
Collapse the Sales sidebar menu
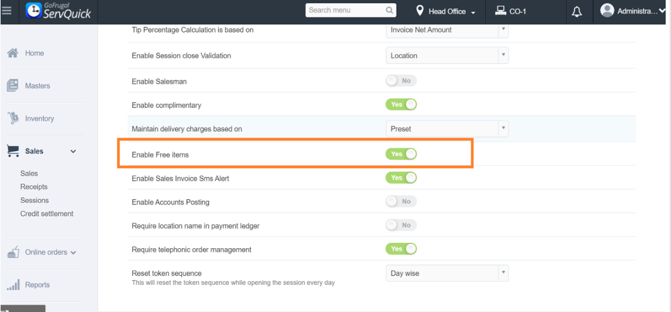coord(73,151)
